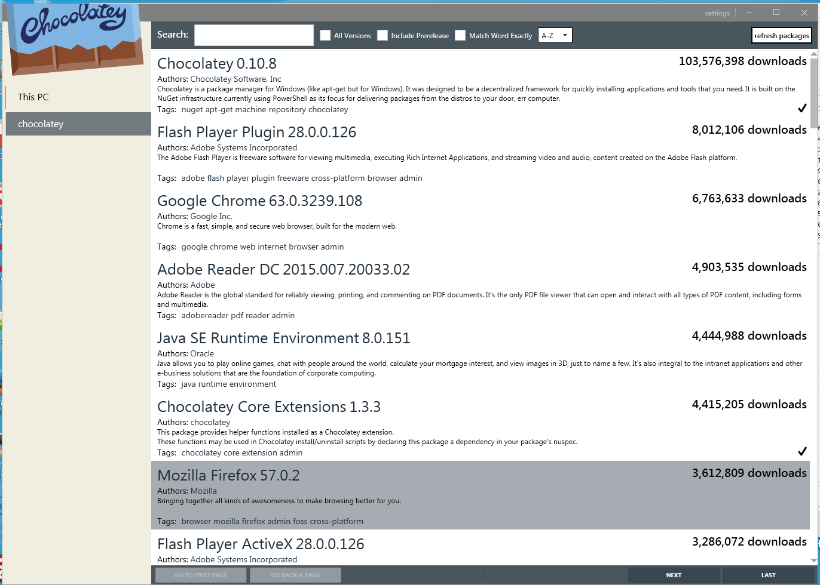This screenshot has width=820, height=585.
Task: Click tags java runtime environment
Action: [x=229, y=384]
